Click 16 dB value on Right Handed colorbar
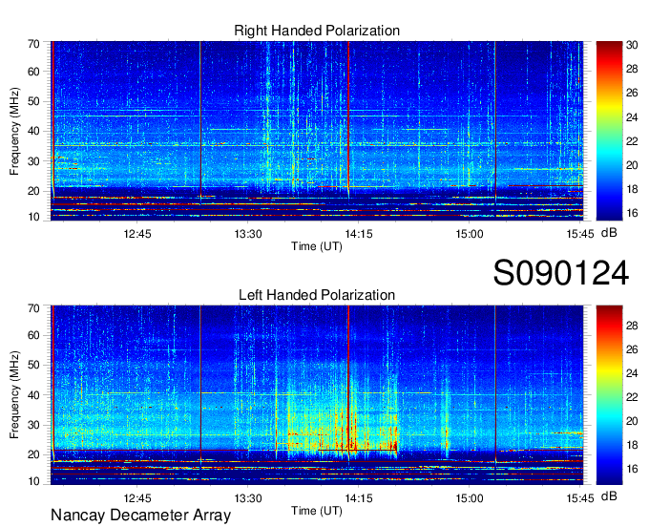Viewport: 649px width, 527px height. [x=632, y=214]
